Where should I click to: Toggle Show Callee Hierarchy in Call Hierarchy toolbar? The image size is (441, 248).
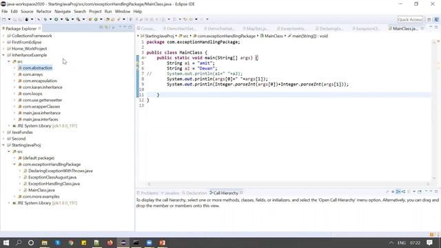click(404, 192)
